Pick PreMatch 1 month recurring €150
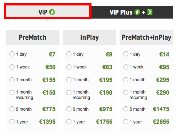 pyautogui.click(x=12, y=92)
